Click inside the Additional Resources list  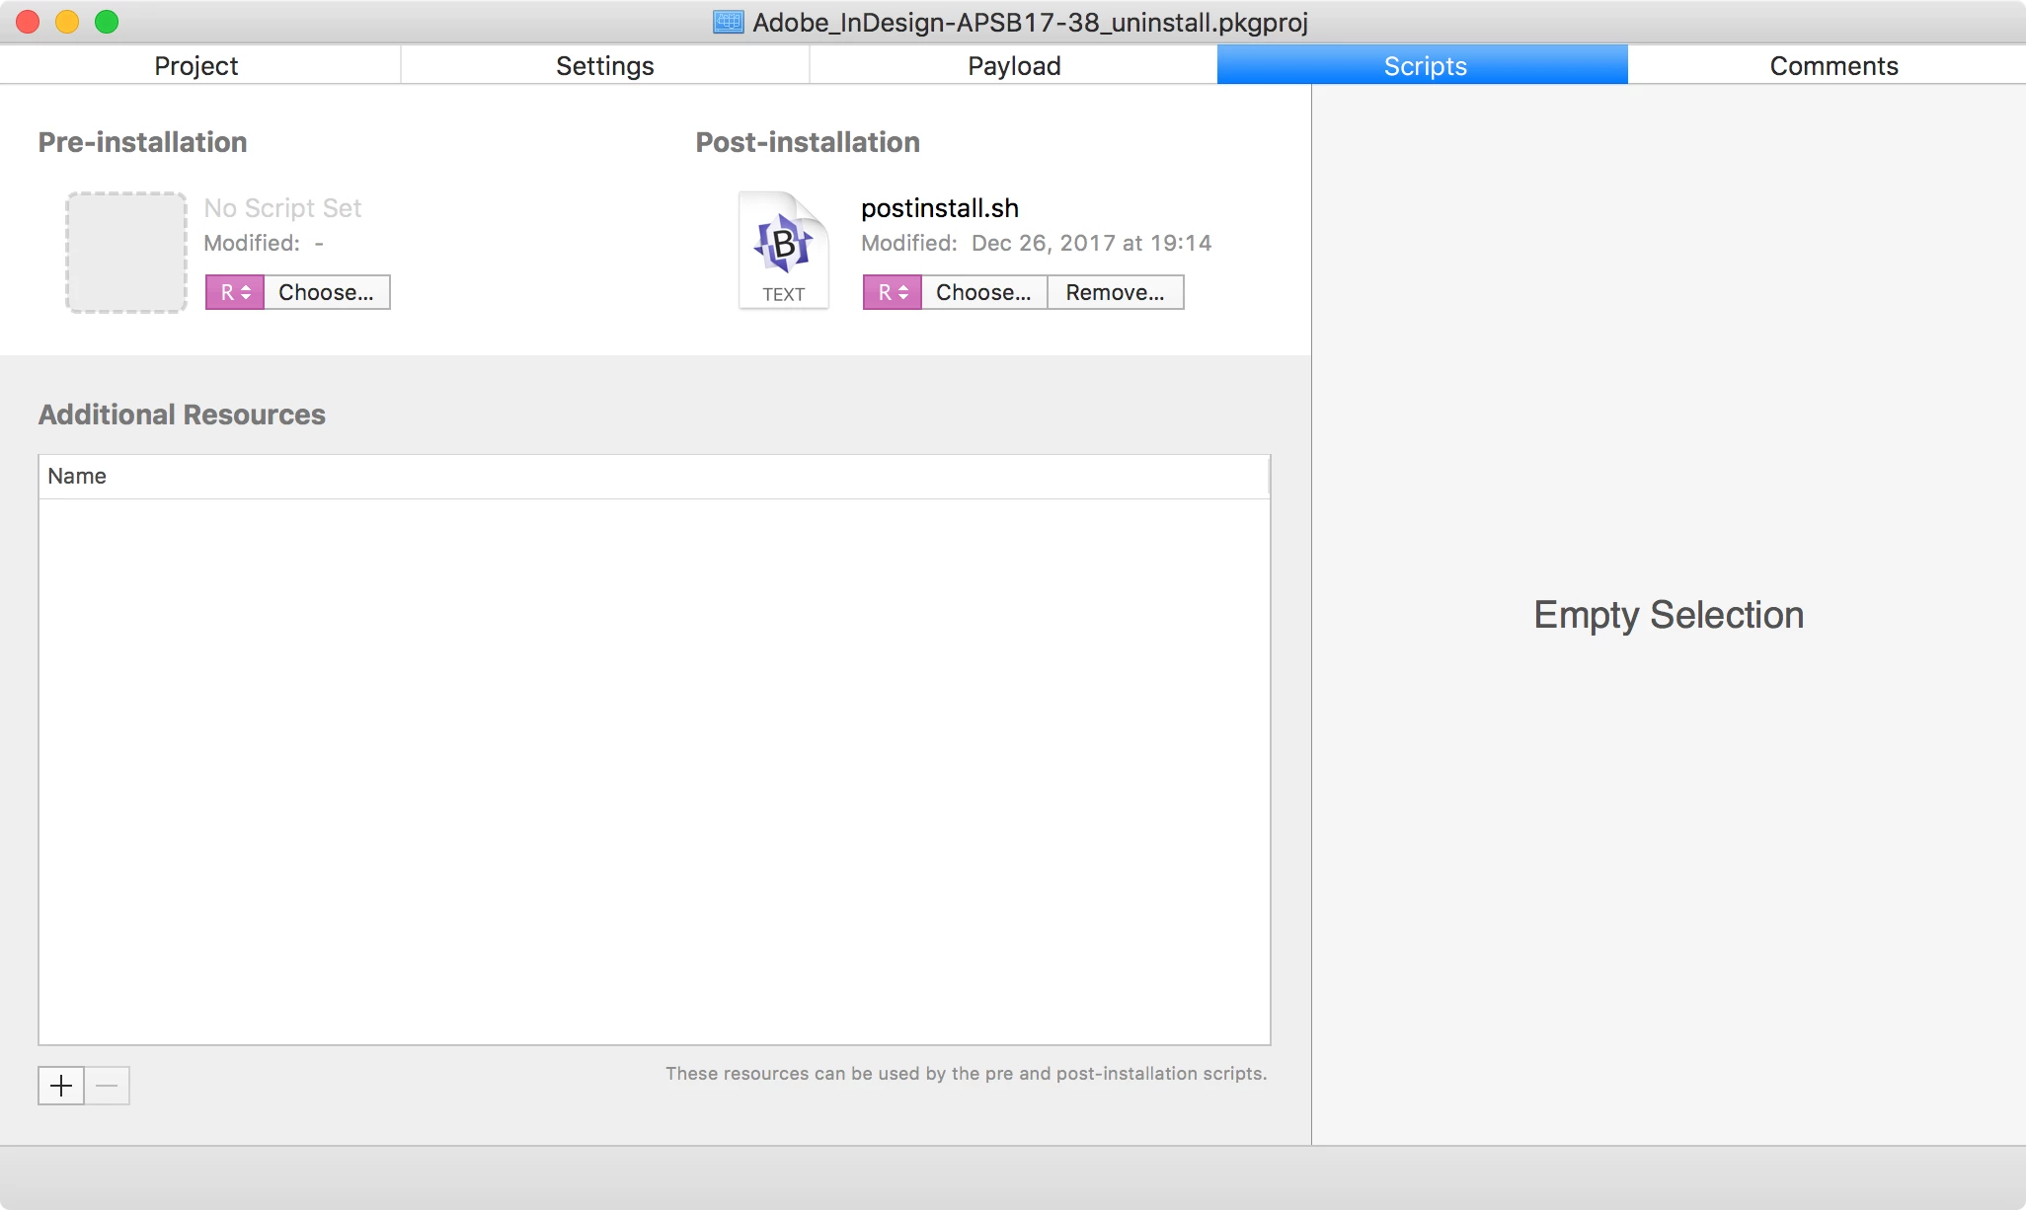tap(652, 770)
